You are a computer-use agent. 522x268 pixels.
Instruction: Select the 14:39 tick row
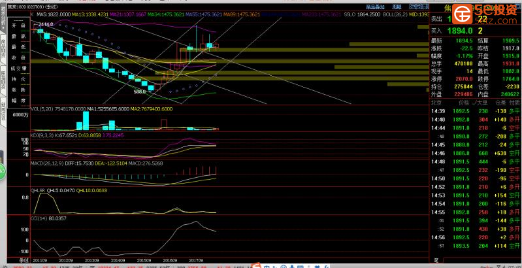pyautogui.click(x=476, y=111)
